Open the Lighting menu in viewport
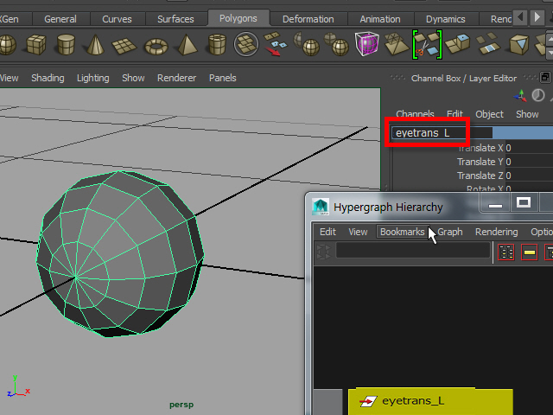Viewport: 553px width, 415px height. (92, 78)
